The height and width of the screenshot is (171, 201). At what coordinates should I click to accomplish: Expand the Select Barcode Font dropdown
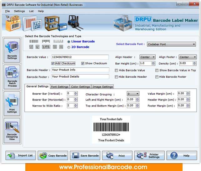171,44
